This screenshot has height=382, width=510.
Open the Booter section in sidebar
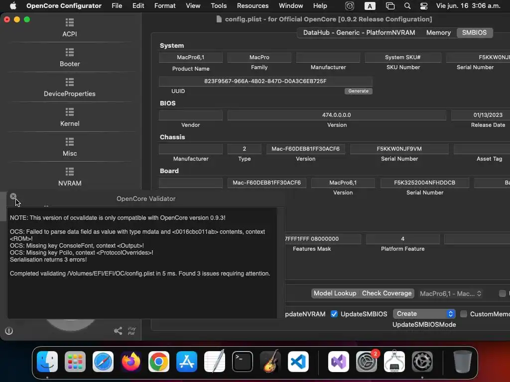[x=70, y=58]
